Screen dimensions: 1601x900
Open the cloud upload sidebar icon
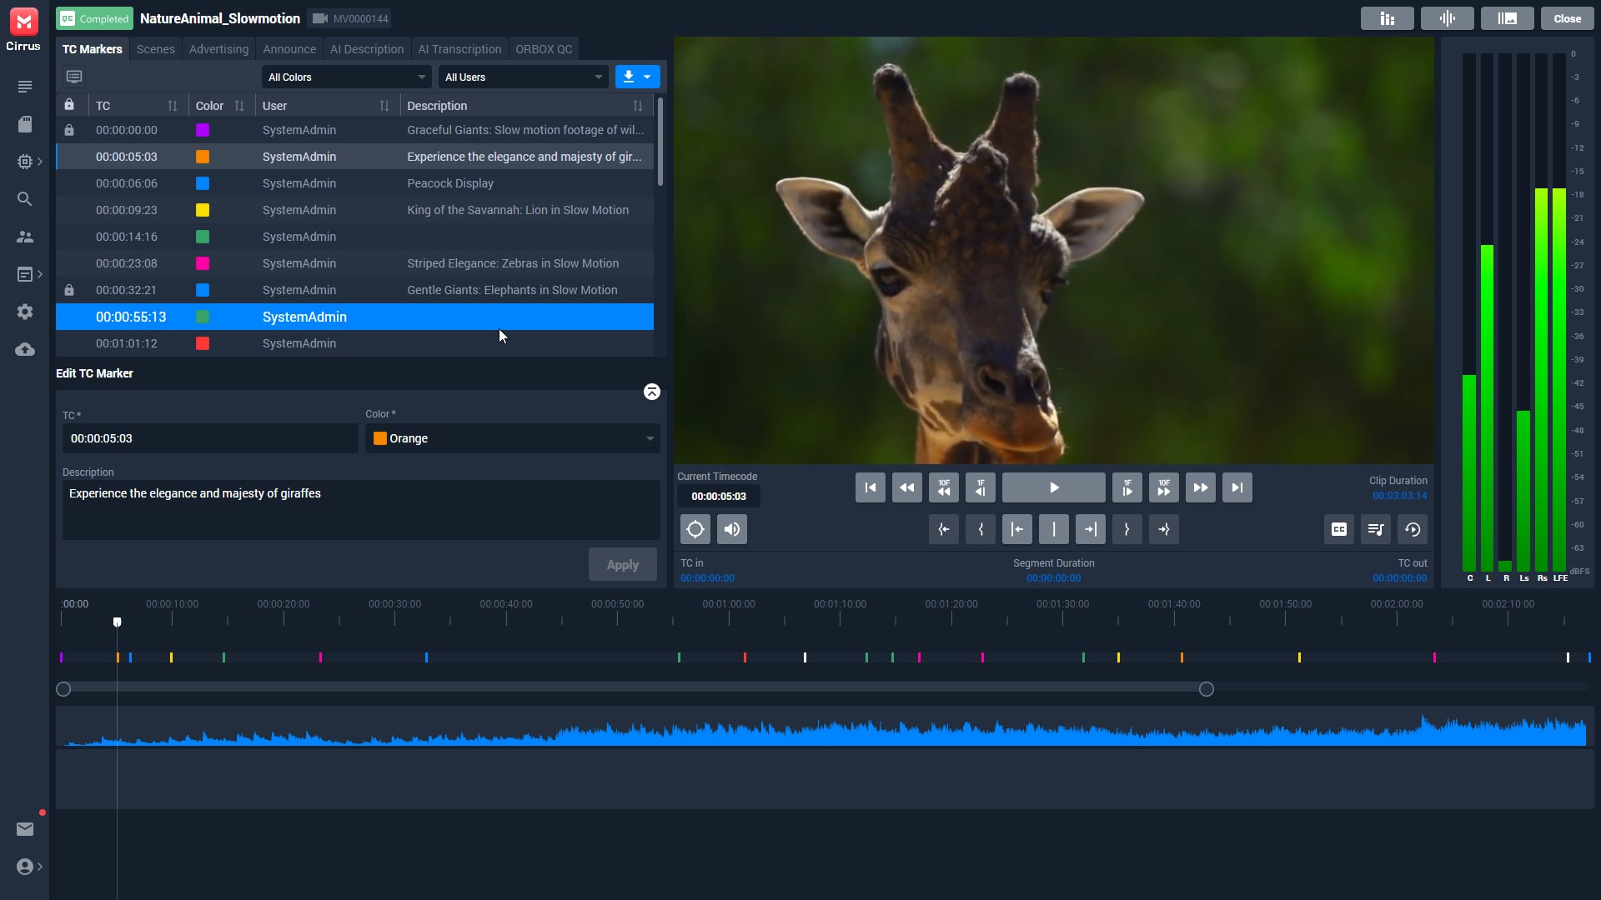[x=25, y=349]
